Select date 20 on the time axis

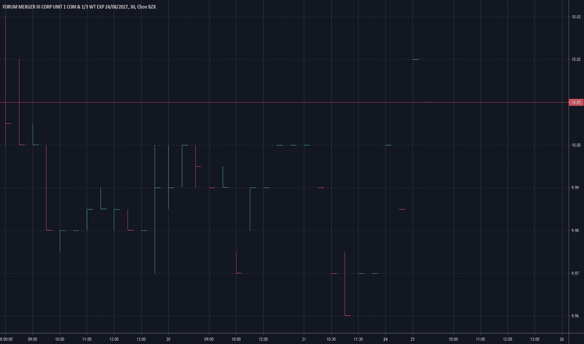[x=169, y=339]
